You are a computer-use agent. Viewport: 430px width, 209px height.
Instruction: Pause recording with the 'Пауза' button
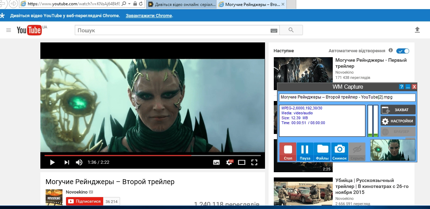click(305, 151)
